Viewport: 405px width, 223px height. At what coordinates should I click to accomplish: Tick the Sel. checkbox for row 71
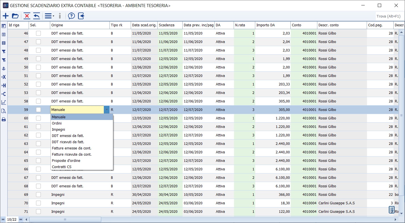(x=38, y=212)
